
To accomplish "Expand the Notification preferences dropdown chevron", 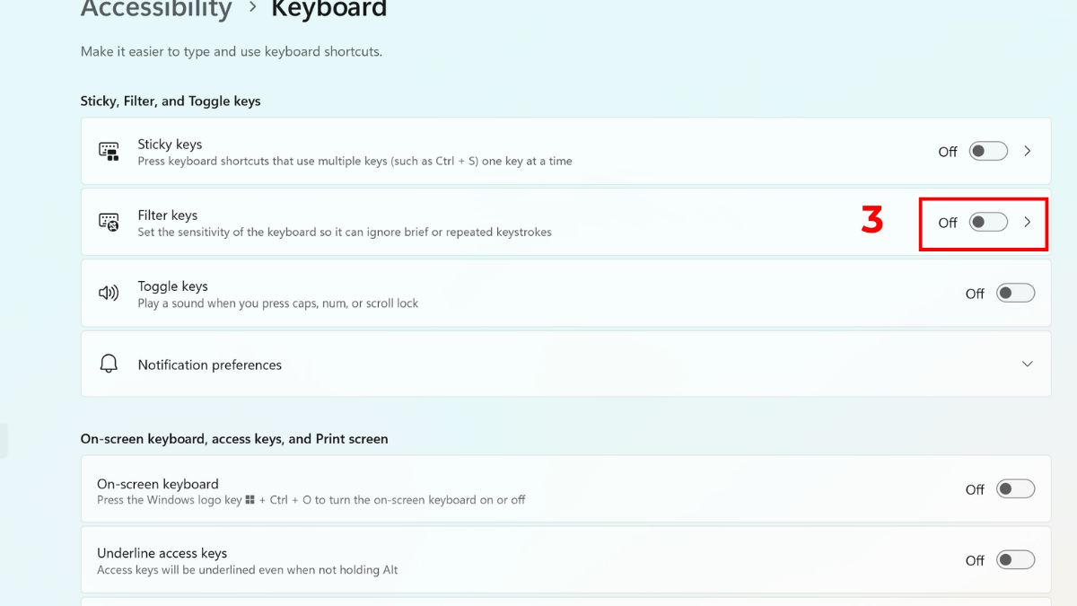I will (x=1028, y=364).
